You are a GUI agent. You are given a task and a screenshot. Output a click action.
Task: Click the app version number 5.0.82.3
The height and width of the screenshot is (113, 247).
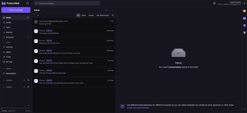pos(28,111)
